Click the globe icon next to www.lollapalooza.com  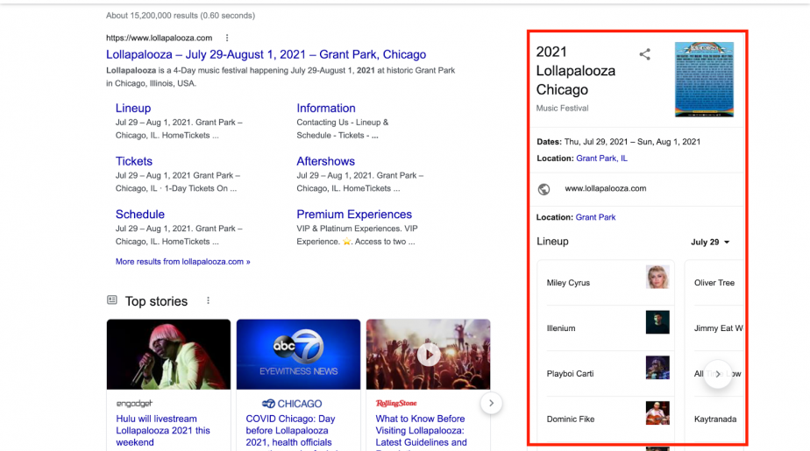tap(544, 189)
